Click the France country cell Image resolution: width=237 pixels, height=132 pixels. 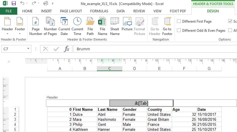coord(159,124)
